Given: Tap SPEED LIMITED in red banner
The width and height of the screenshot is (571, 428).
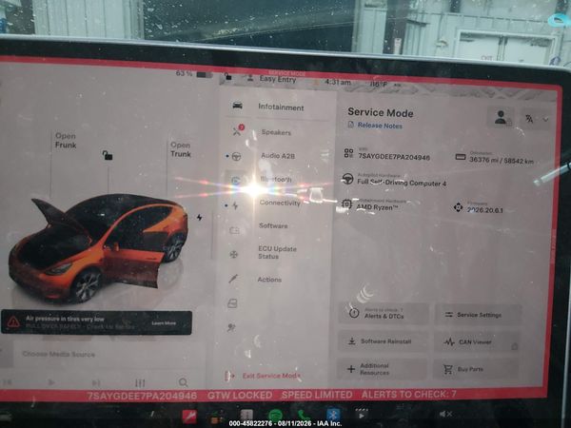Looking at the screenshot, I should 317,395.
